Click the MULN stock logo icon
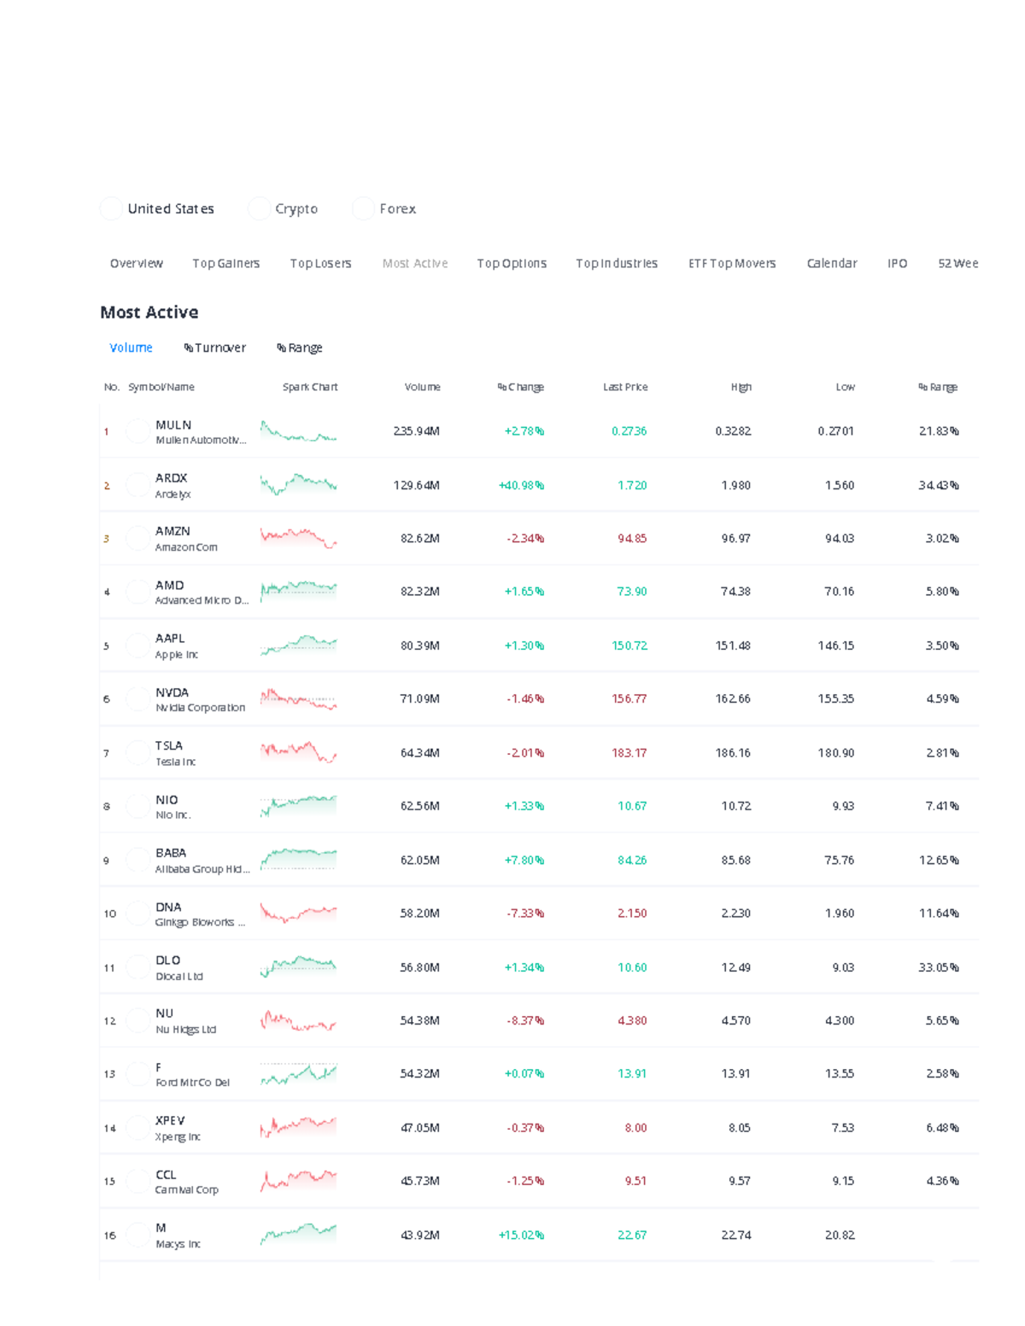The height and width of the screenshot is (1326, 1025). pos(138,431)
